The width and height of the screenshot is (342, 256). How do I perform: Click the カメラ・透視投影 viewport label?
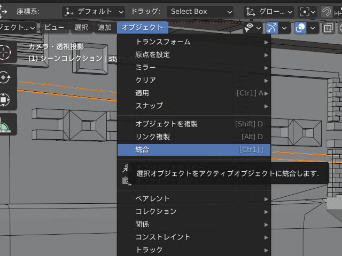(x=56, y=46)
